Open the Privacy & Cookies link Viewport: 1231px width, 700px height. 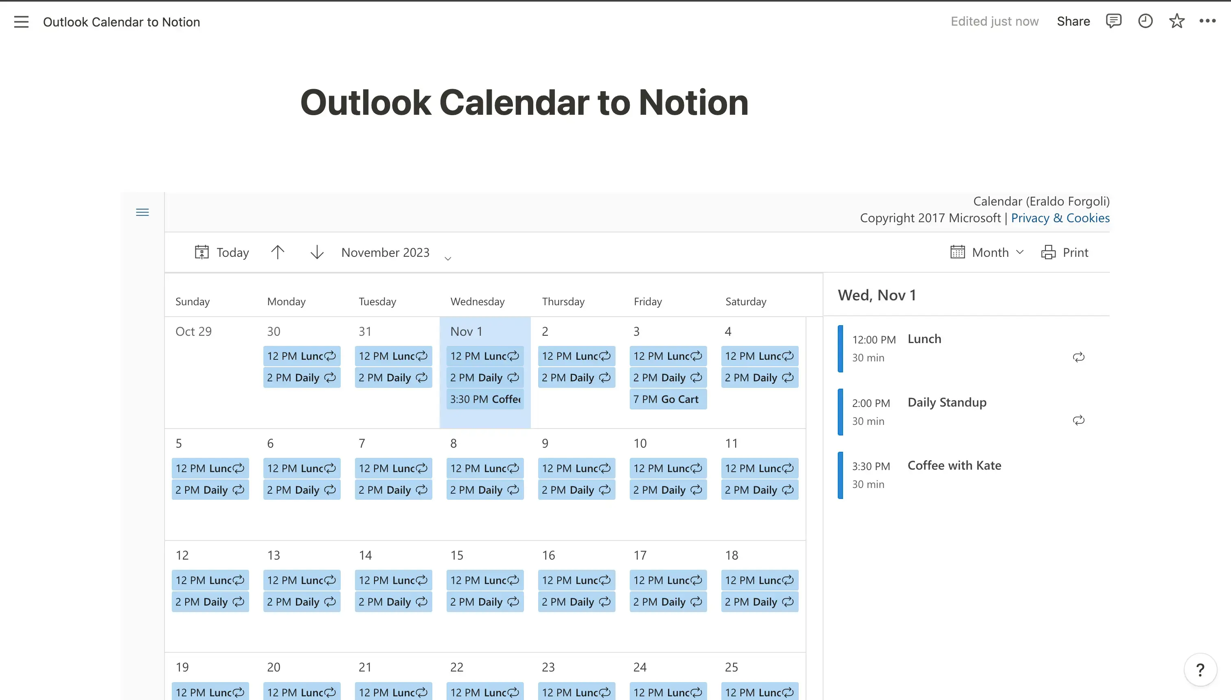click(1060, 218)
